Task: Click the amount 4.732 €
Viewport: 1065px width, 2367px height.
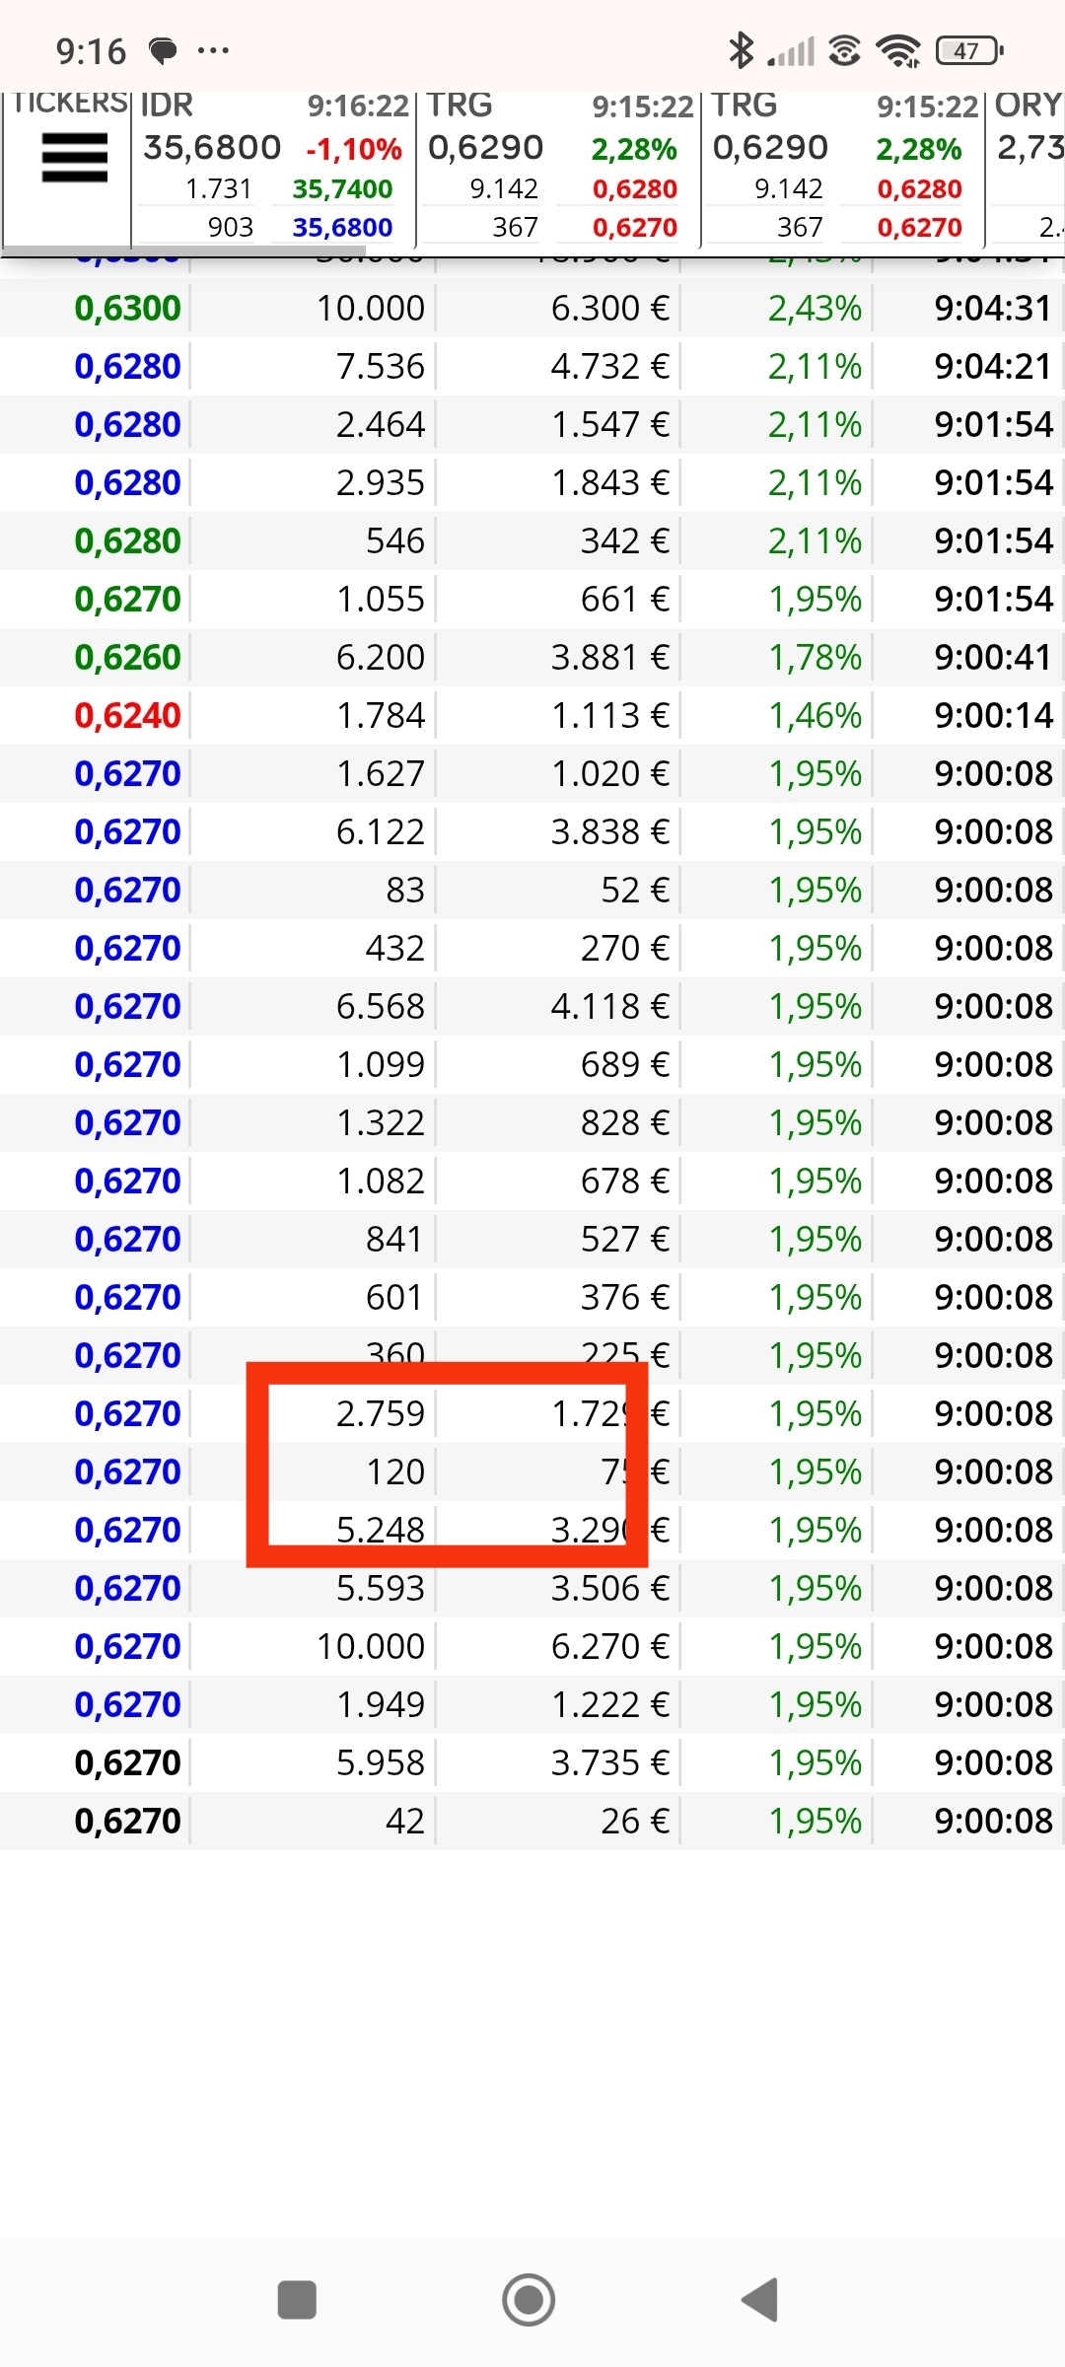Action: click(610, 367)
